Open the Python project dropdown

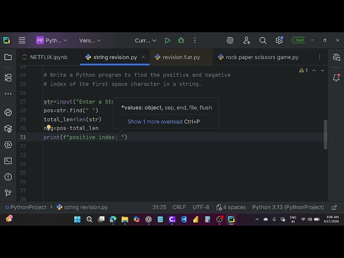(x=52, y=40)
